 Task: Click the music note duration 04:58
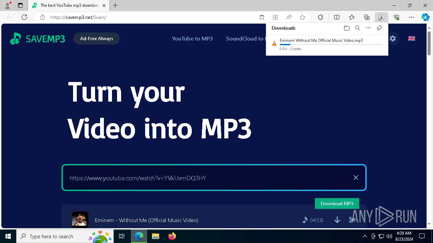click(313, 220)
